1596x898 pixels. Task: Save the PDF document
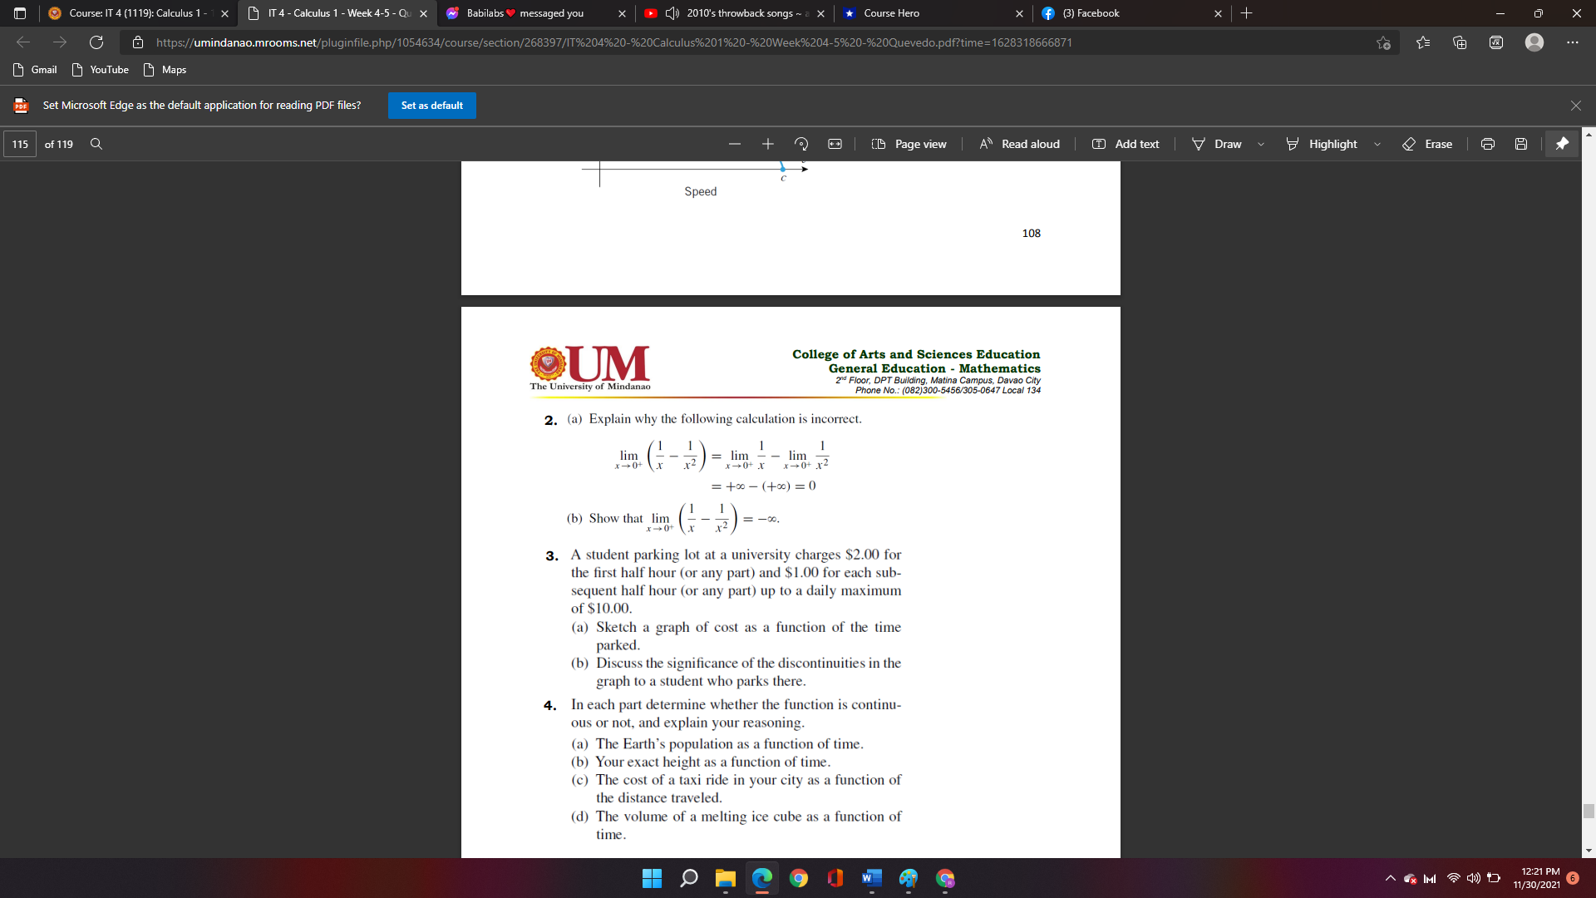pos(1520,144)
